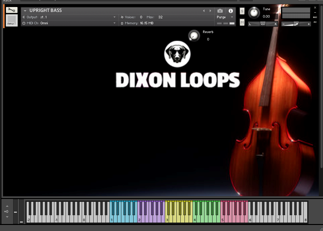Mute the Upright Bass instrument

pyautogui.click(x=242, y=23)
